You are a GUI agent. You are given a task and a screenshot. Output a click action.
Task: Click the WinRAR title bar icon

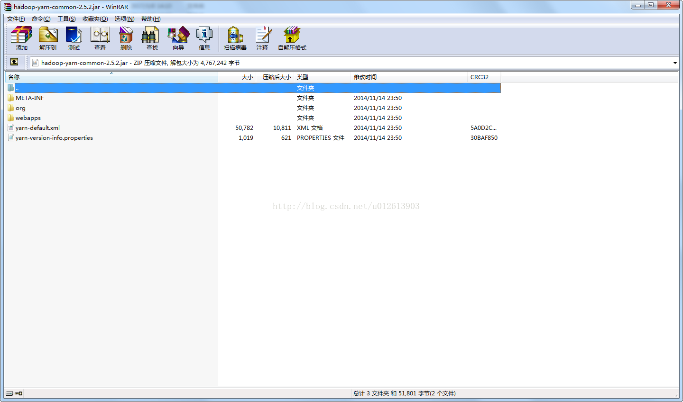[x=8, y=7]
